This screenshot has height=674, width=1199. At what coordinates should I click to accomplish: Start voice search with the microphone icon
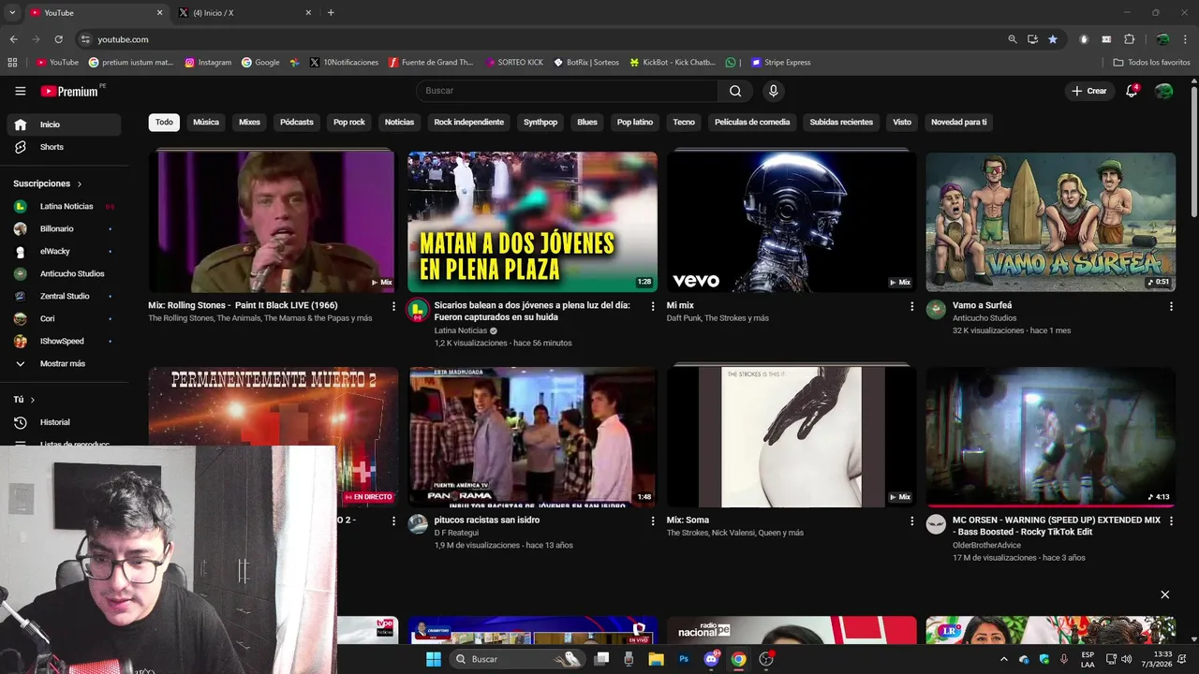pos(773,91)
